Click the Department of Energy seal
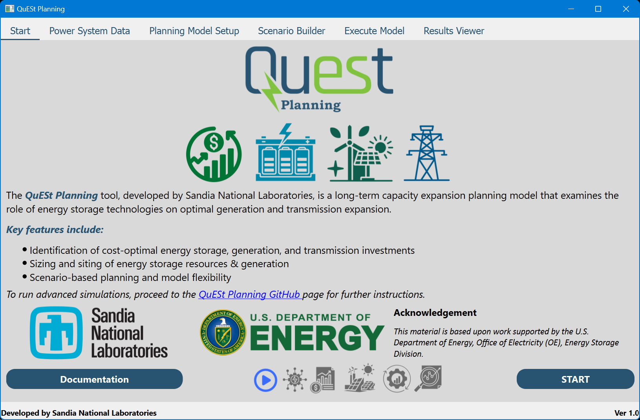 tap(223, 332)
